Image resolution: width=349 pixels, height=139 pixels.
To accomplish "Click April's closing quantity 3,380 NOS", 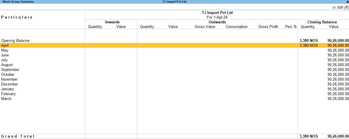I will coord(309,45).
